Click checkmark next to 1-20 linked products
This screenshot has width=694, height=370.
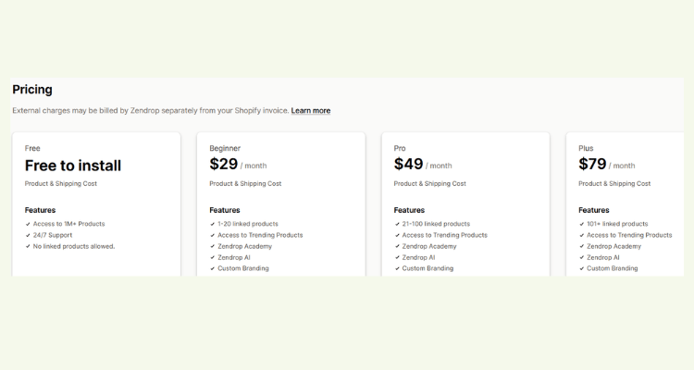(x=213, y=224)
